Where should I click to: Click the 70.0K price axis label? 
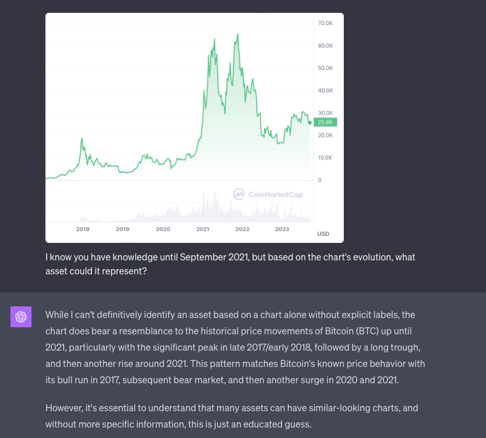click(x=325, y=23)
